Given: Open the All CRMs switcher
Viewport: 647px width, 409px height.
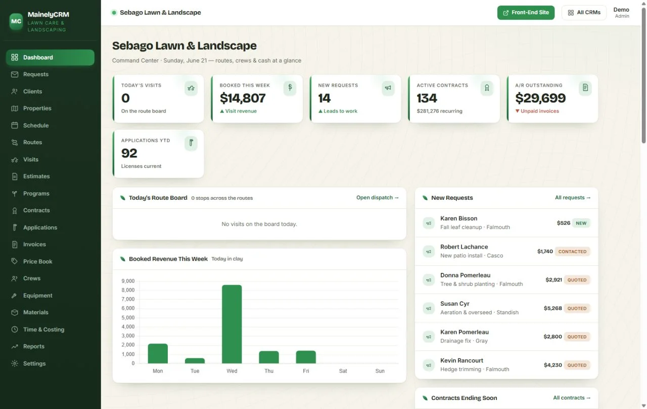Looking at the screenshot, I should click(x=584, y=13).
